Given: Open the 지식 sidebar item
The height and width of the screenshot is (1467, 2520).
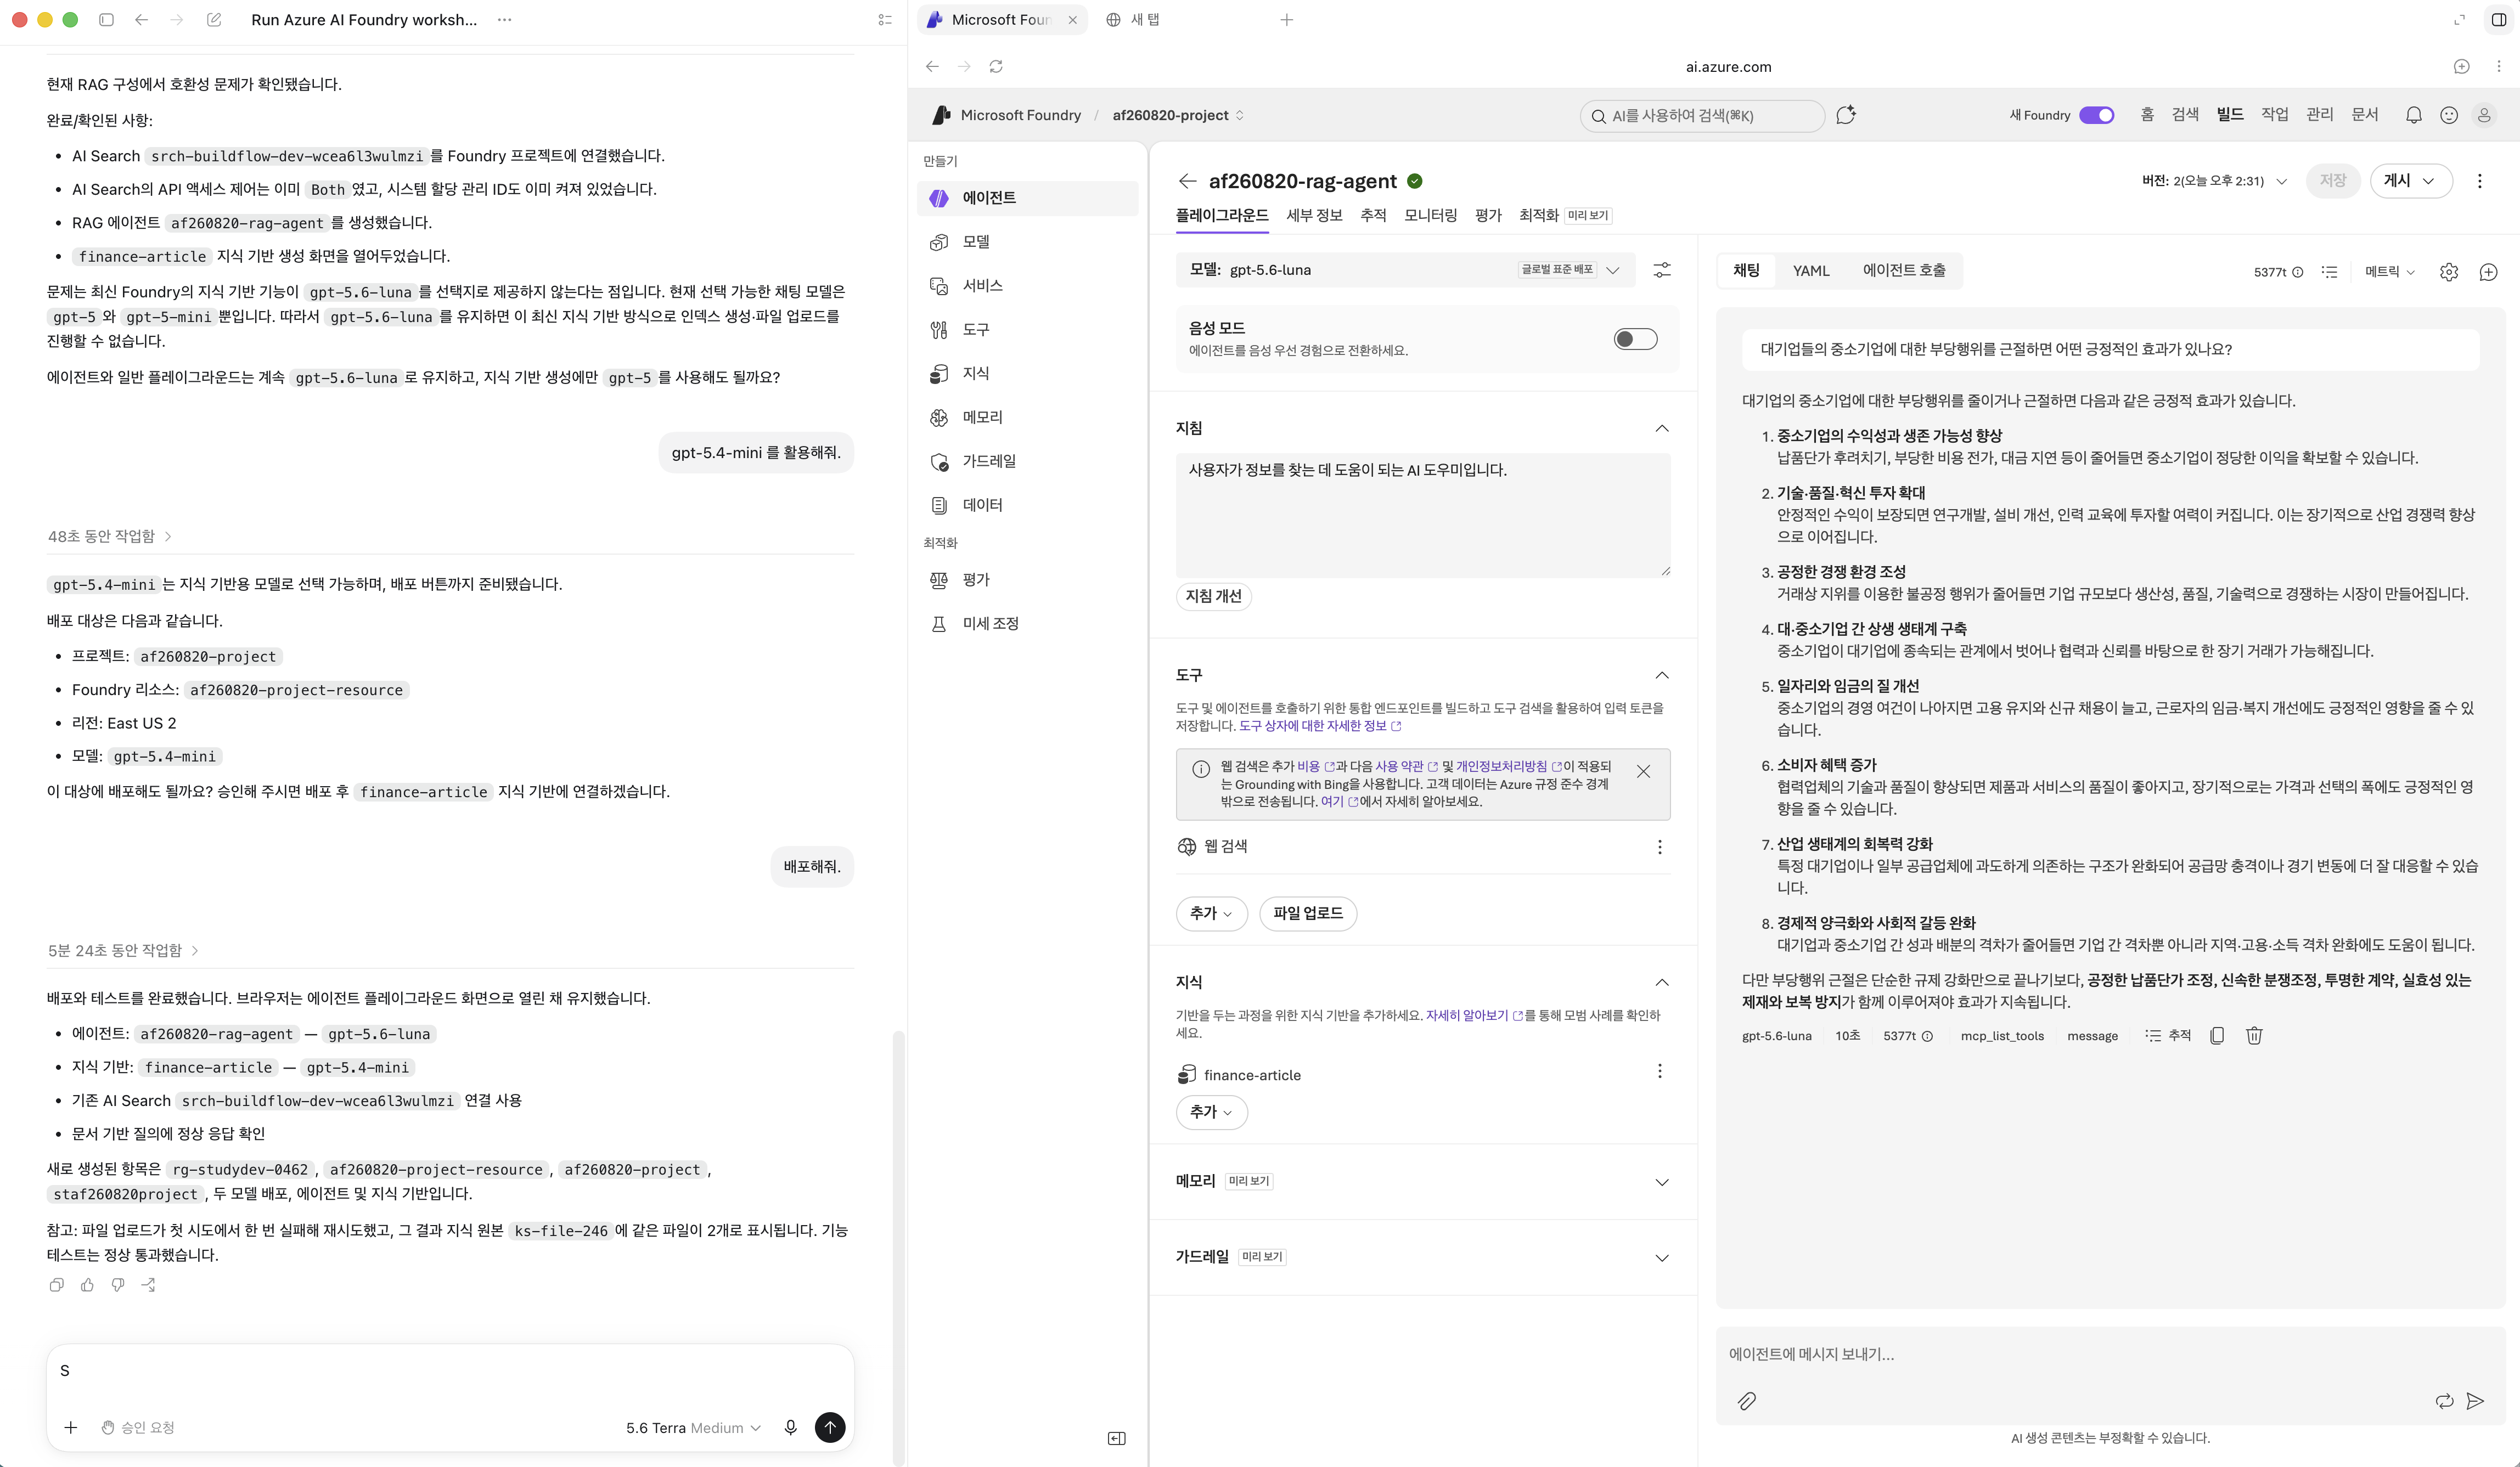Looking at the screenshot, I should 1027,374.
